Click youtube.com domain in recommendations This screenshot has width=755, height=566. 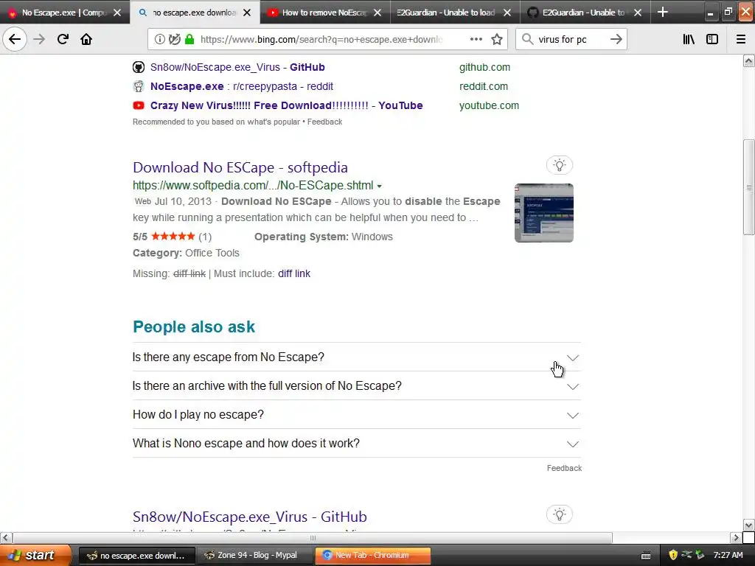point(490,105)
